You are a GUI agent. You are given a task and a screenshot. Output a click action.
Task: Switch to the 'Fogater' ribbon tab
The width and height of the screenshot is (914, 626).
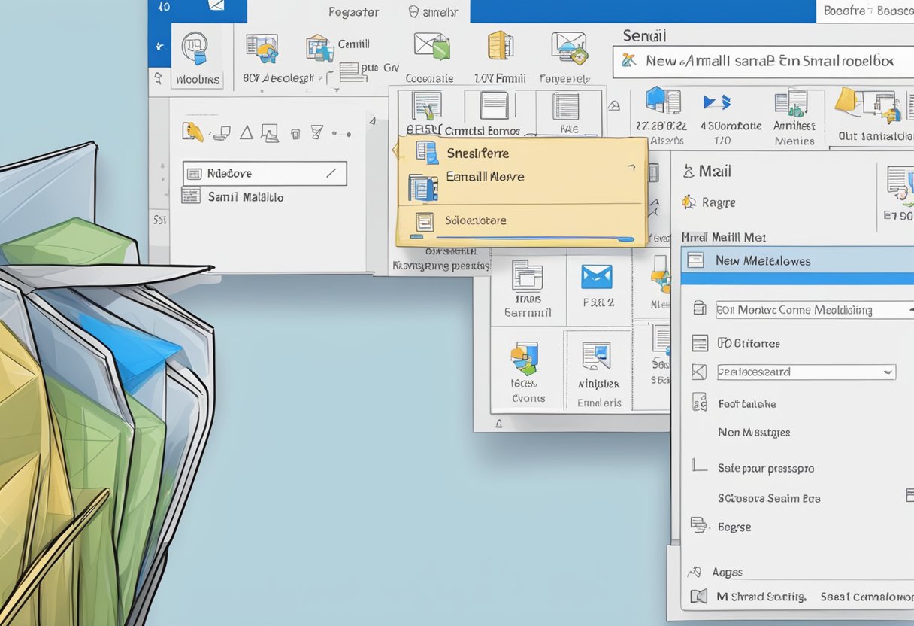point(353,11)
